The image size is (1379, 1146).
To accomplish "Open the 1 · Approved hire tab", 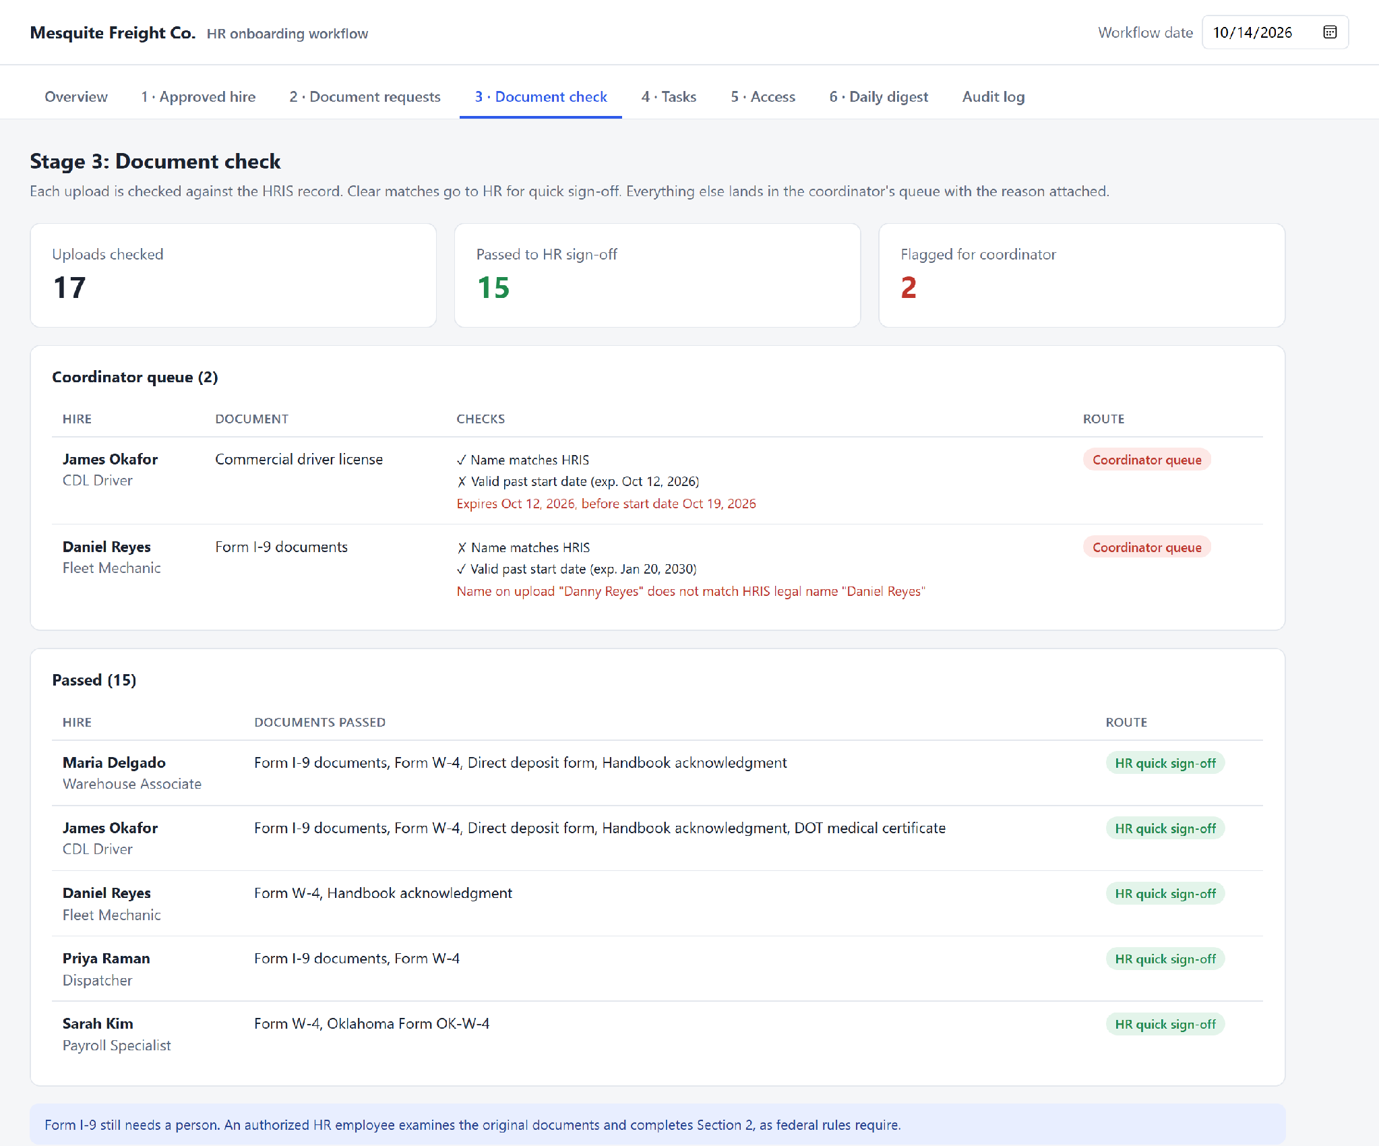I will click(198, 96).
